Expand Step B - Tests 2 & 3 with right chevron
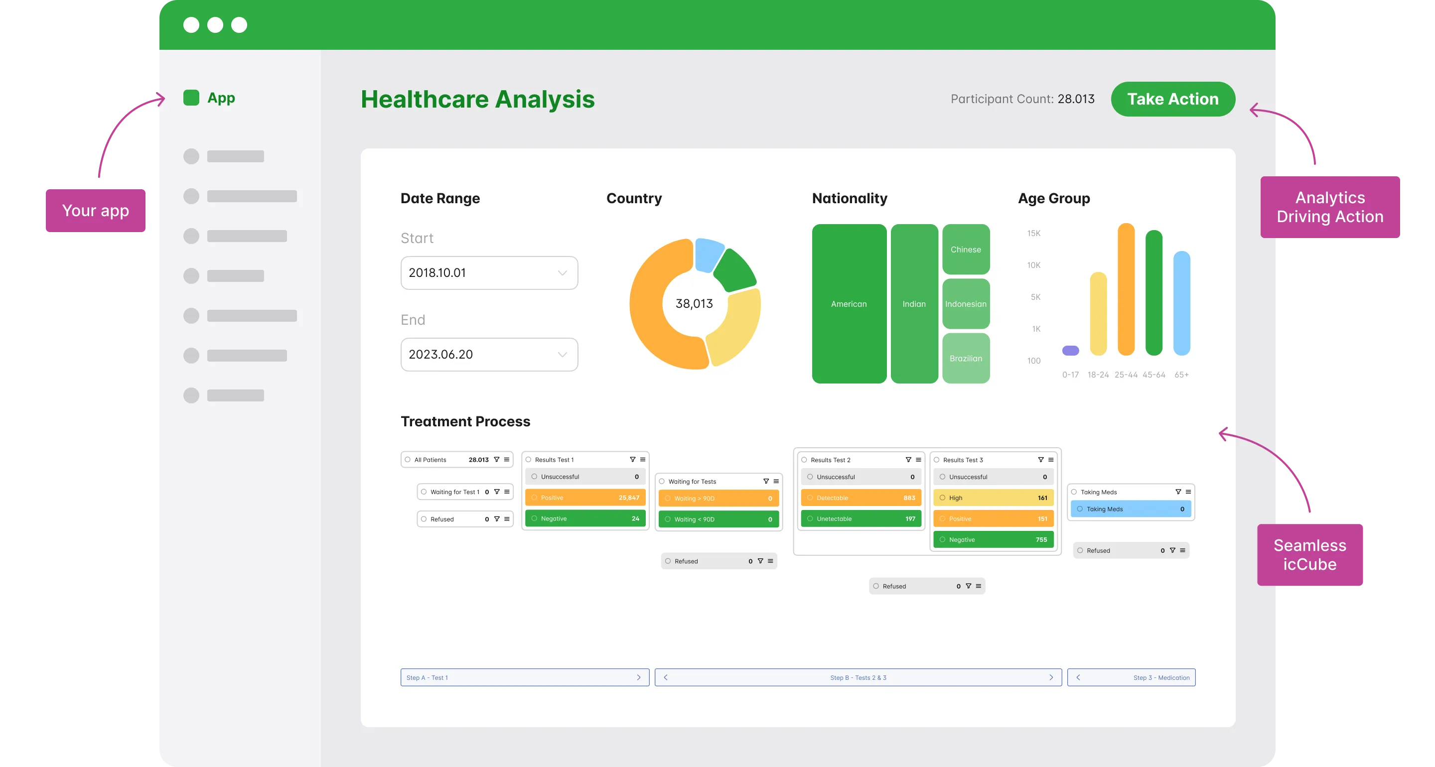 [x=1052, y=677]
